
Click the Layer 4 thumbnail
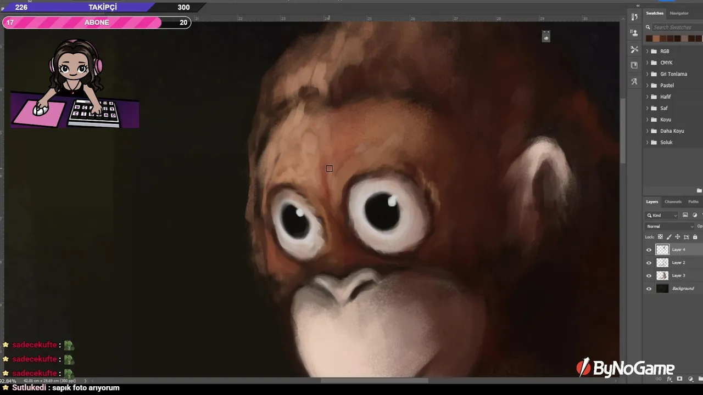pos(662,250)
